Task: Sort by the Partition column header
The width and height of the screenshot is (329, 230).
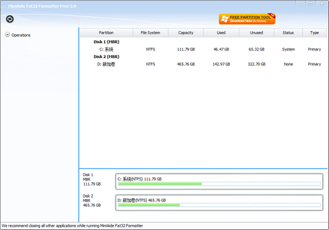Action: pyautogui.click(x=107, y=33)
